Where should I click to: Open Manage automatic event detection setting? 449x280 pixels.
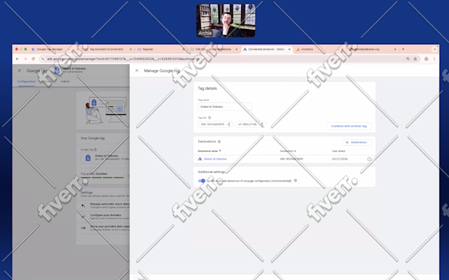pos(104,205)
